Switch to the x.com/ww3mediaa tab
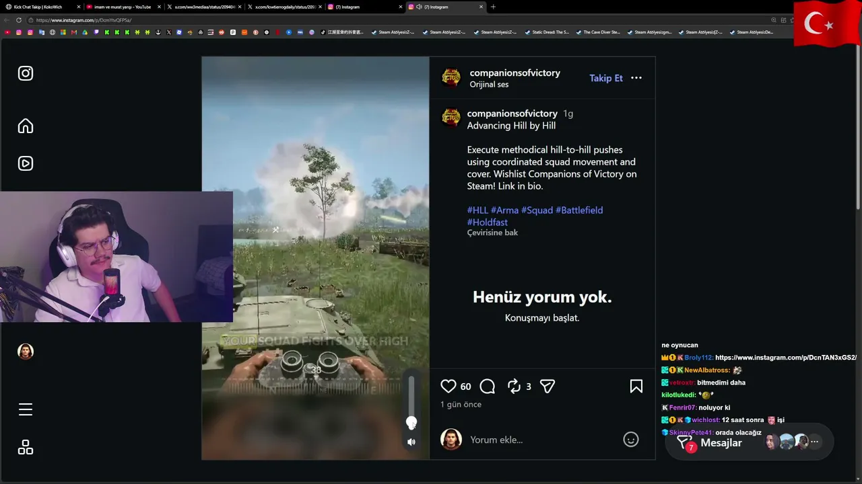 coord(204,7)
